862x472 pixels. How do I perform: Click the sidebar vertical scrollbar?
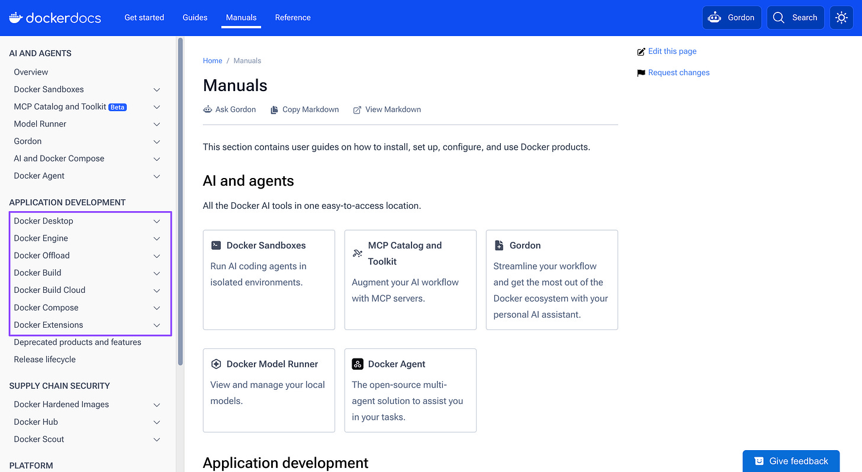pos(180,201)
